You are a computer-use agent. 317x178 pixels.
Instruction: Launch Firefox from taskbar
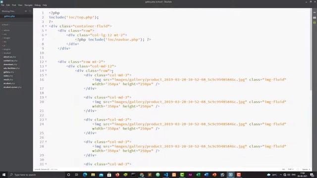pyautogui.click(x=117, y=175)
